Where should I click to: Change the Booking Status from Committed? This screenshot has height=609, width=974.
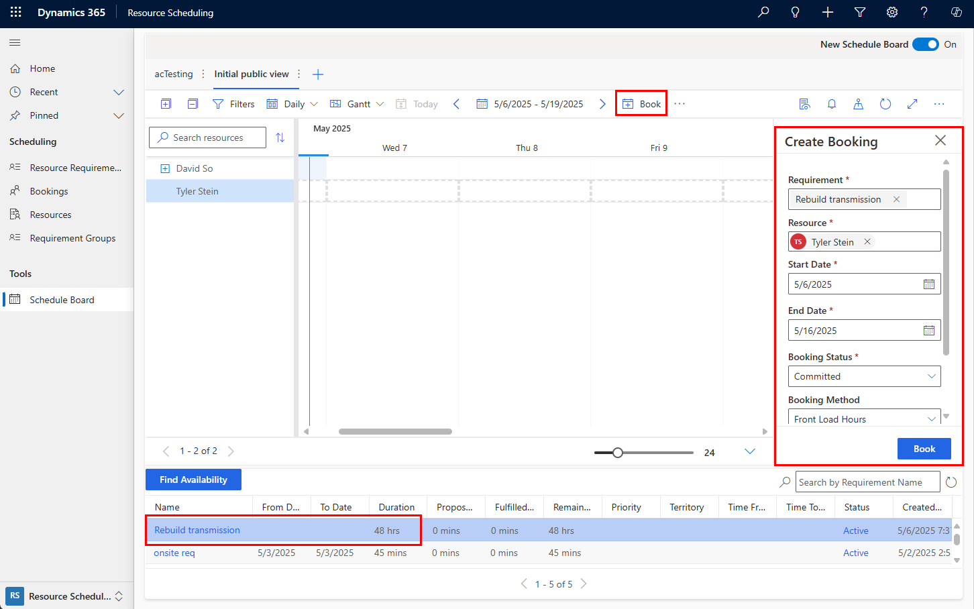point(864,376)
